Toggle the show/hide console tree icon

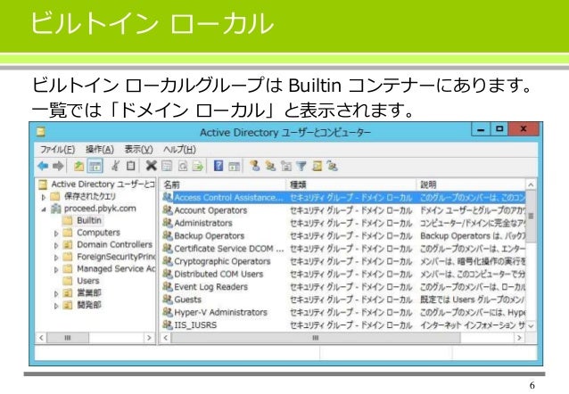[x=95, y=166]
